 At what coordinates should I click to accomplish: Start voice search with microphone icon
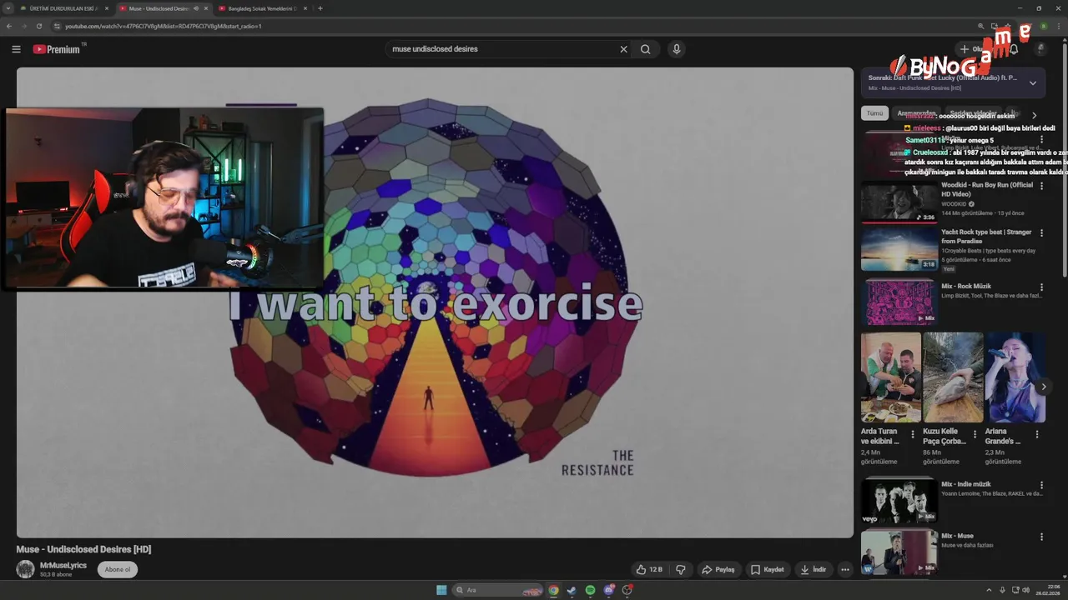click(677, 49)
